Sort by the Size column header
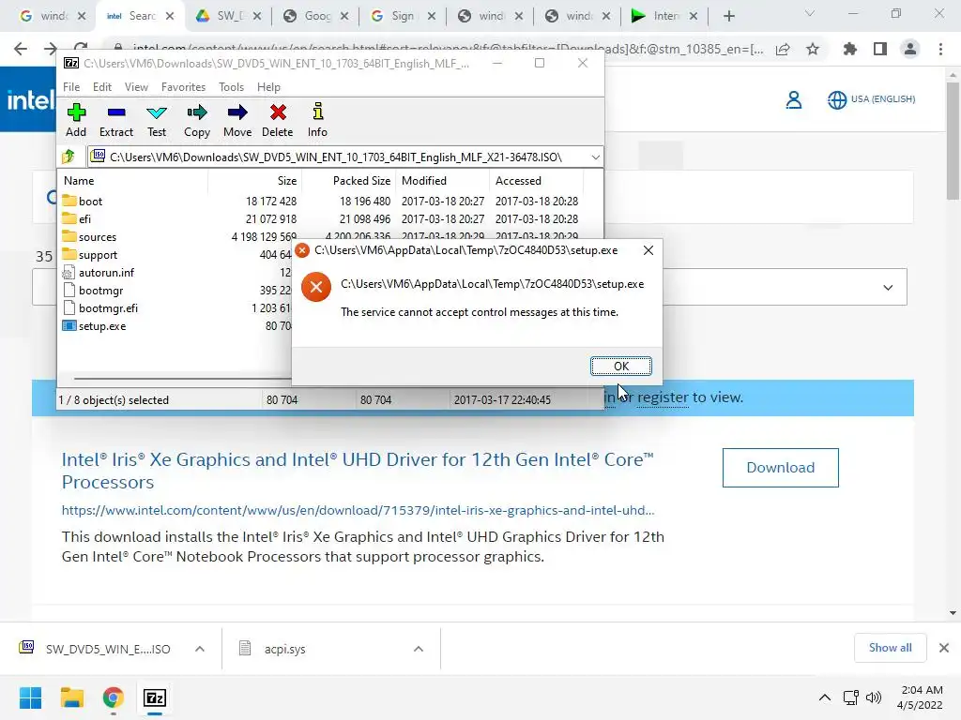Viewport: 961px width, 720px height. coord(287,181)
